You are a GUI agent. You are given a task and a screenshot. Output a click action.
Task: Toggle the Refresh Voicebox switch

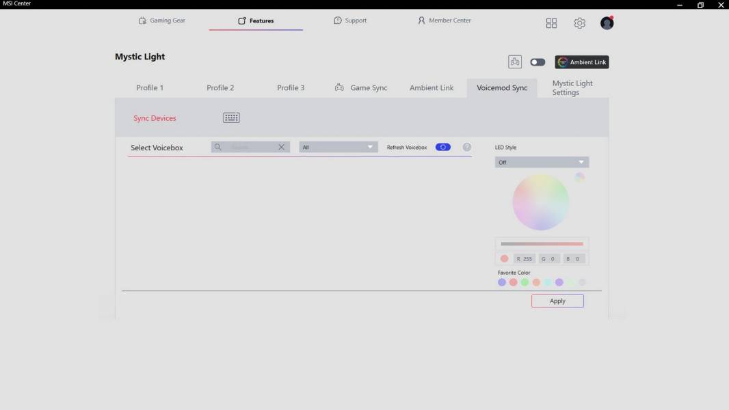tap(442, 147)
